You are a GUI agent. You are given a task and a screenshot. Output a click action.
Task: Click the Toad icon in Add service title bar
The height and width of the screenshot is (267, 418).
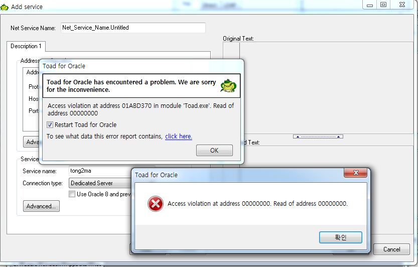(4, 7)
